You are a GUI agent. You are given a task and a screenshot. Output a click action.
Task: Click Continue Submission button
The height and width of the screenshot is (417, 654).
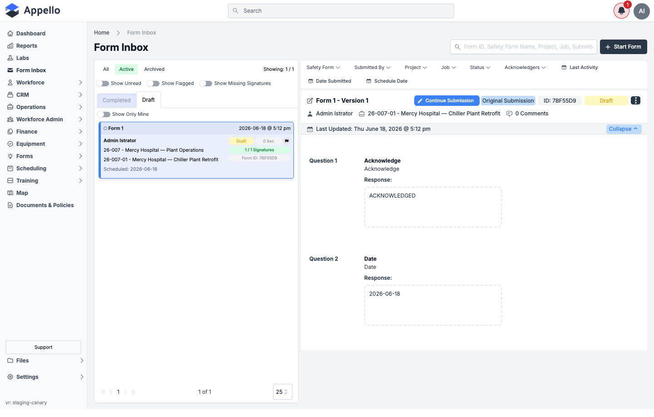click(x=446, y=101)
